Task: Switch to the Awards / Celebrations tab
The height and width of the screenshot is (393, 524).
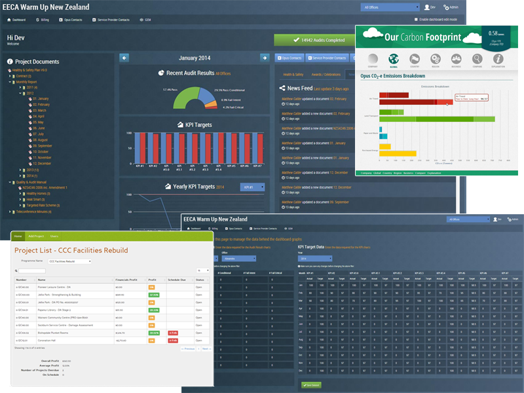Action: click(x=326, y=75)
